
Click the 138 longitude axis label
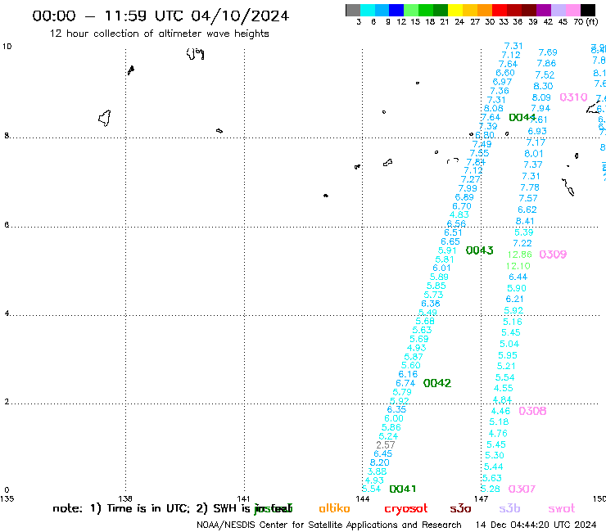click(x=125, y=498)
